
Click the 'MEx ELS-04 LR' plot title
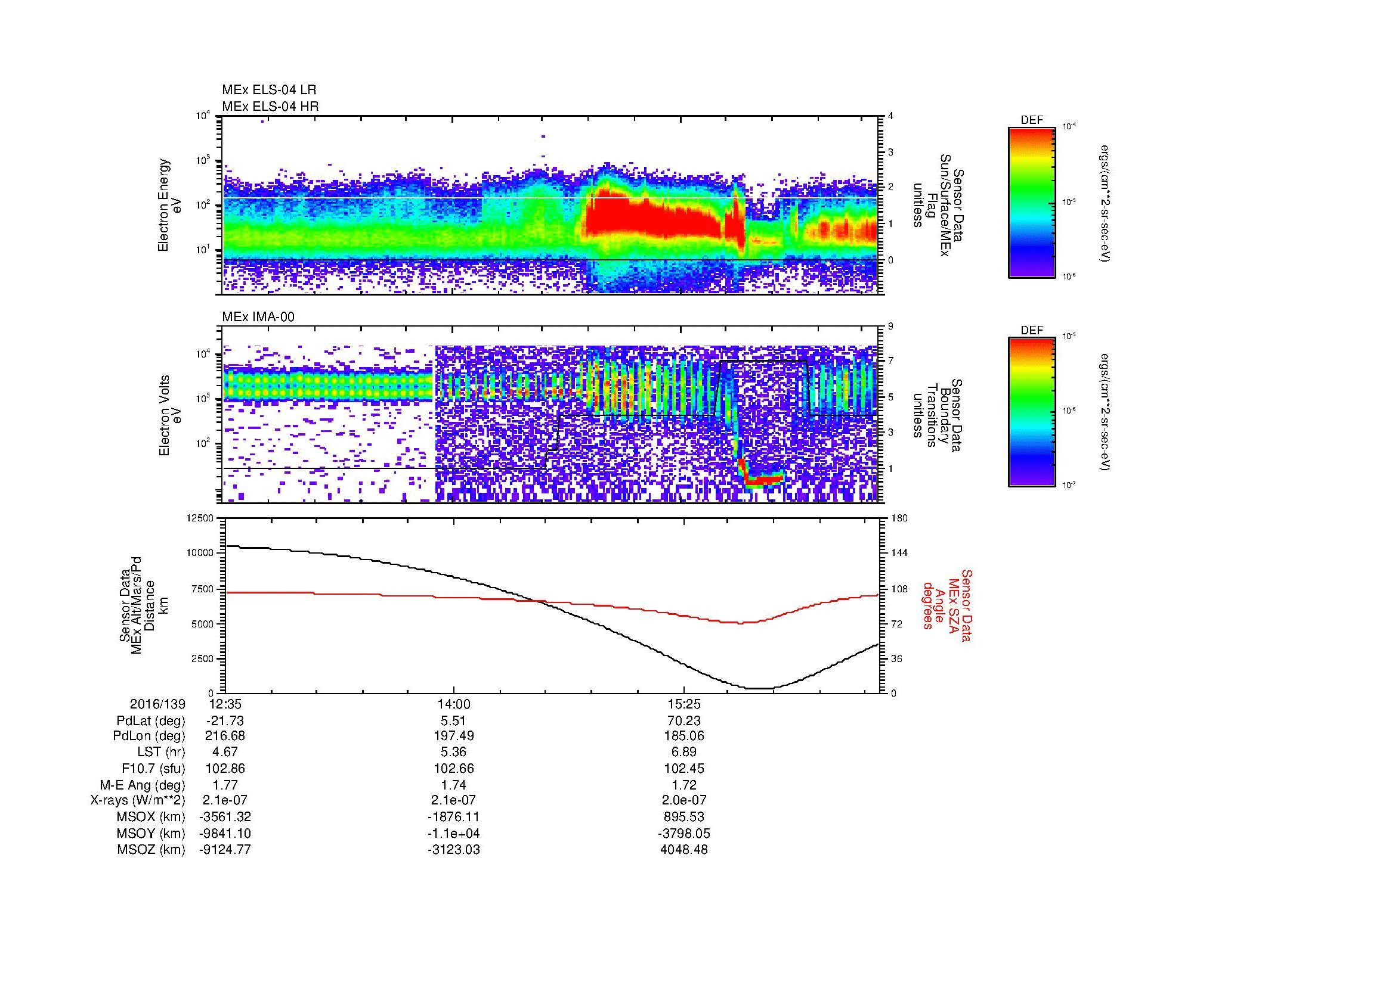269,90
